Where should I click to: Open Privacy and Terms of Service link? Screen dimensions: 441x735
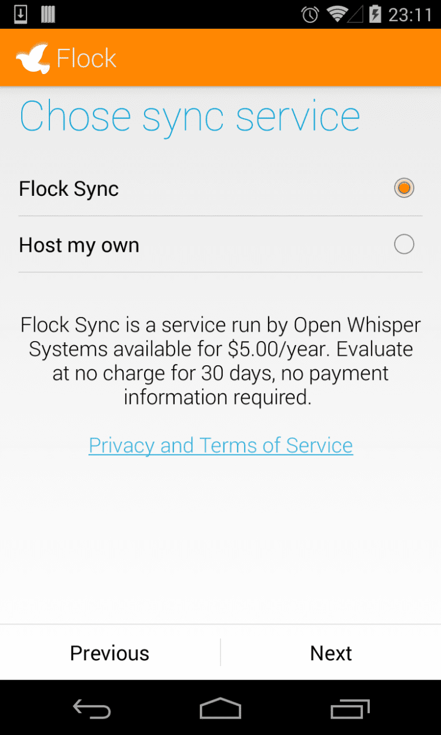[x=220, y=446]
